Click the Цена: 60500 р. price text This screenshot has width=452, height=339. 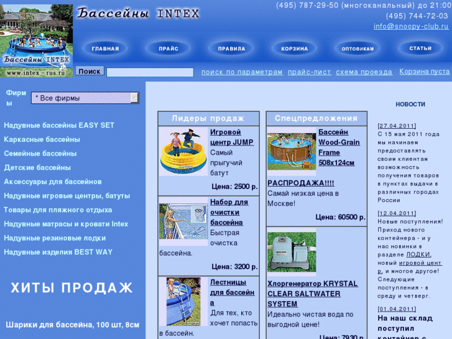click(x=341, y=217)
